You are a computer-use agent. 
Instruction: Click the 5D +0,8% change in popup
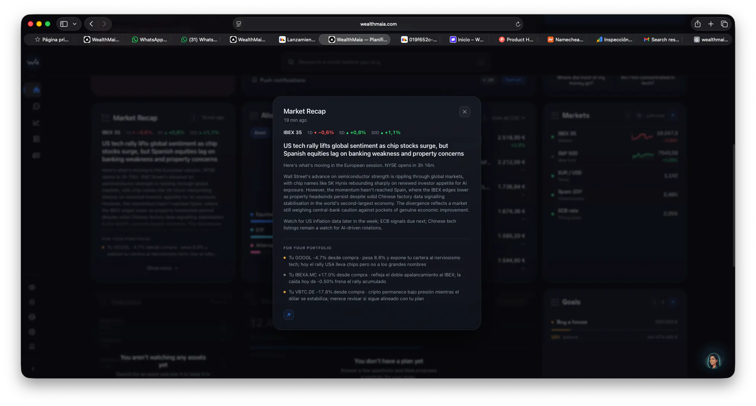[x=352, y=133]
